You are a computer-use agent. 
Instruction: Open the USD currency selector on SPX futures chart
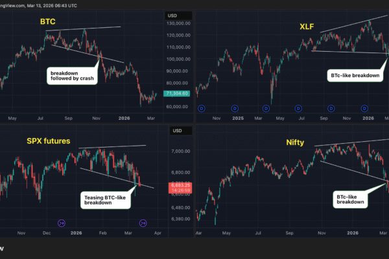click(x=177, y=131)
